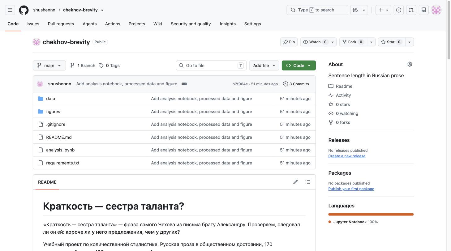Open the Actions tab
This screenshot has width=451, height=251.
point(113,24)
